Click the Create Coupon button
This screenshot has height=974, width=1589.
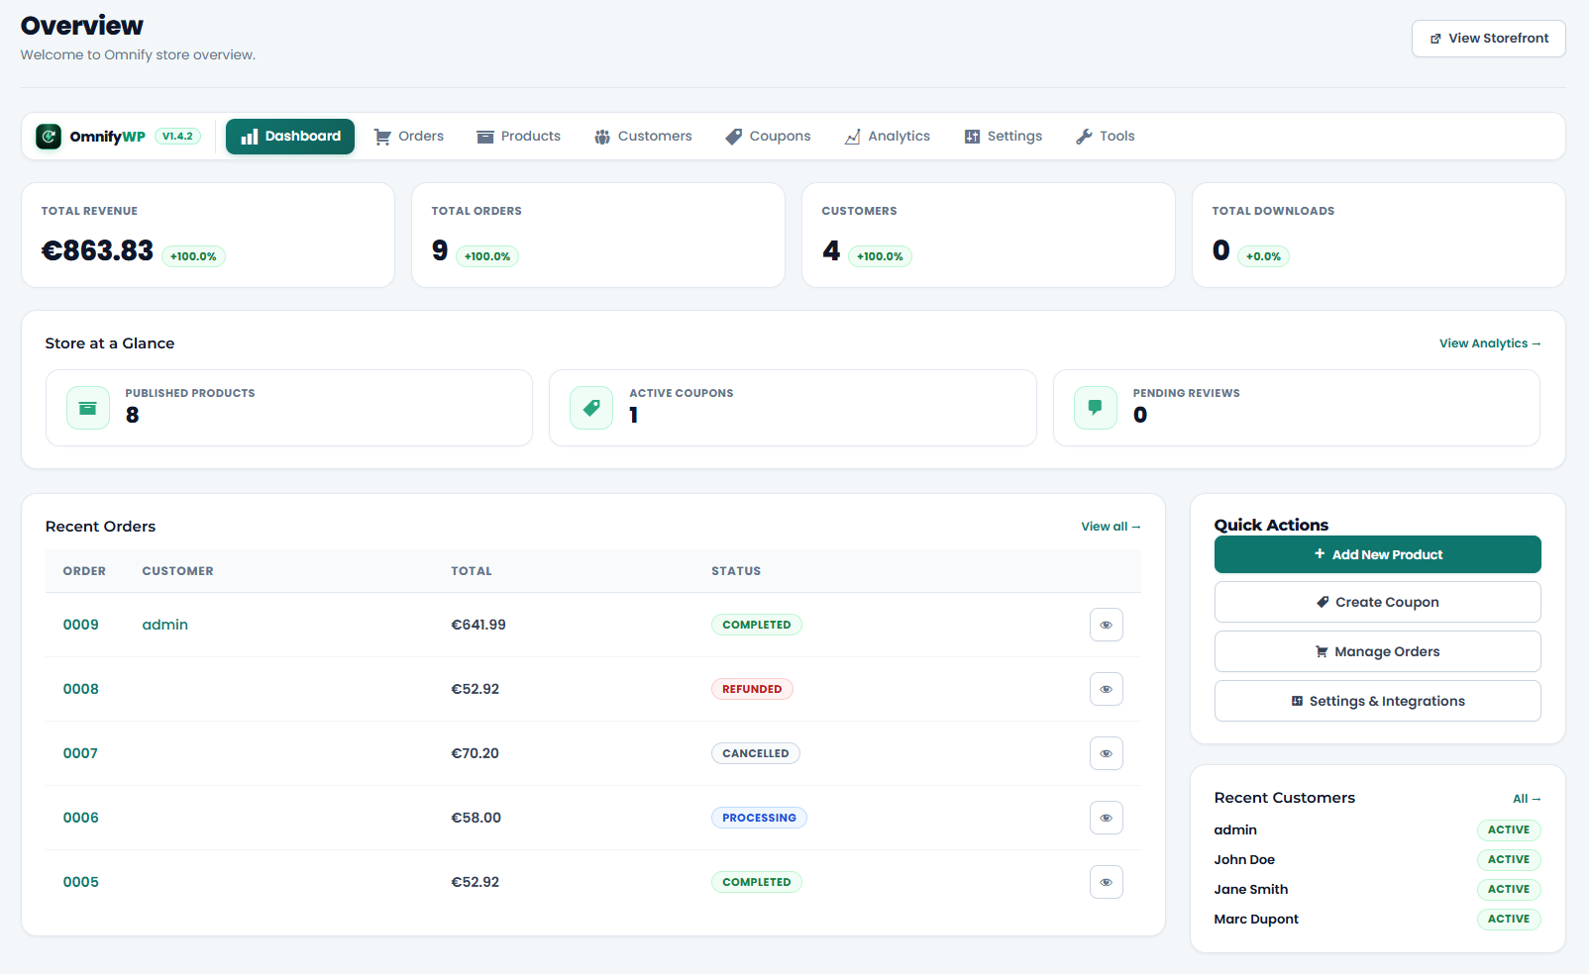click(1378, 602)
